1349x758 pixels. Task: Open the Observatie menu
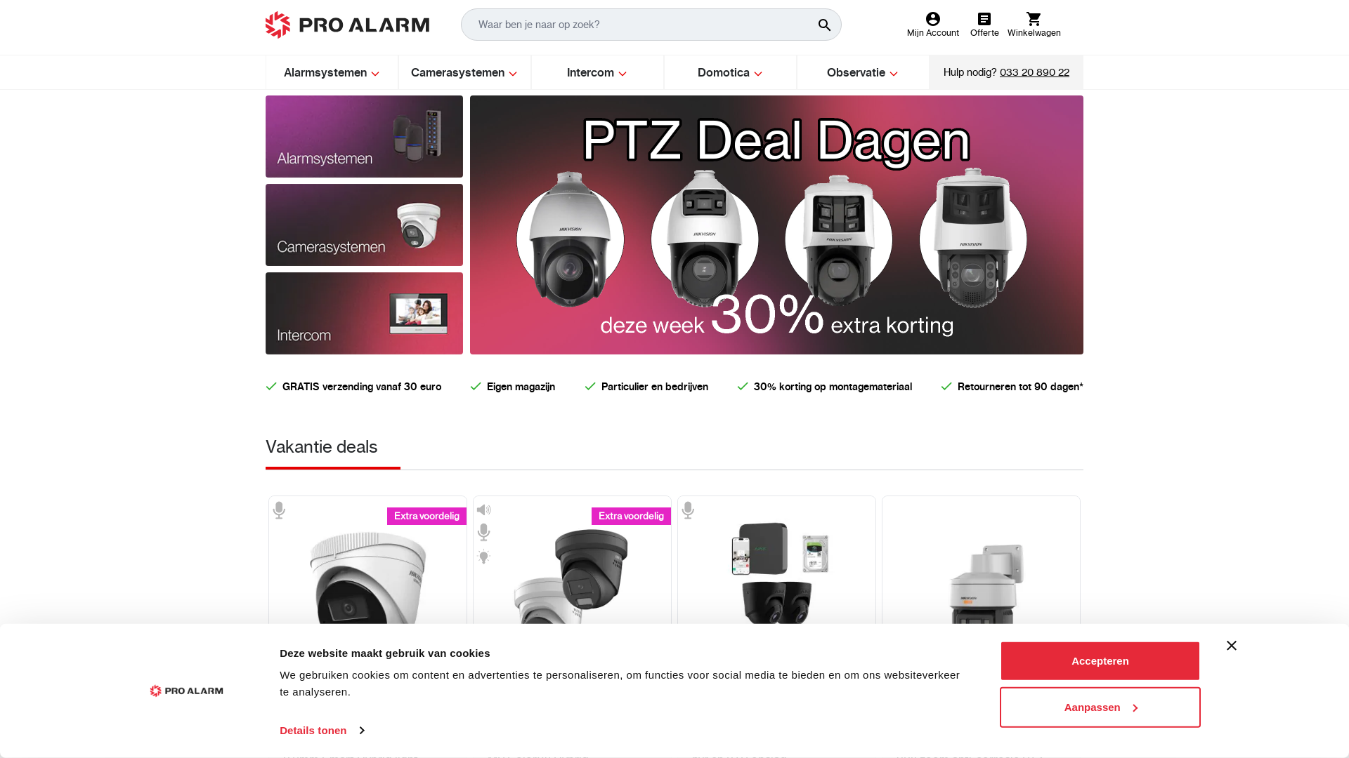pos(863,72)
